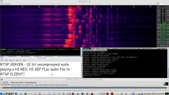Open the Presets menu in Wolf Spectrum
The width and height of the screenshot is (169, 95).
[8, 4]
